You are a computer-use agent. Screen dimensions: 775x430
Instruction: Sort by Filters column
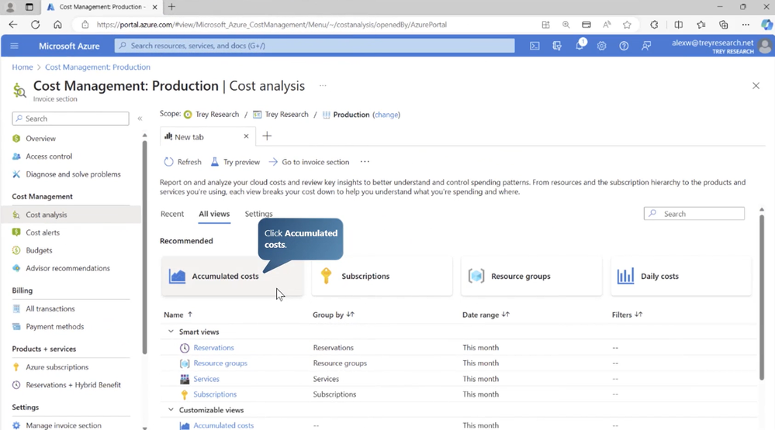pos(628,315)
